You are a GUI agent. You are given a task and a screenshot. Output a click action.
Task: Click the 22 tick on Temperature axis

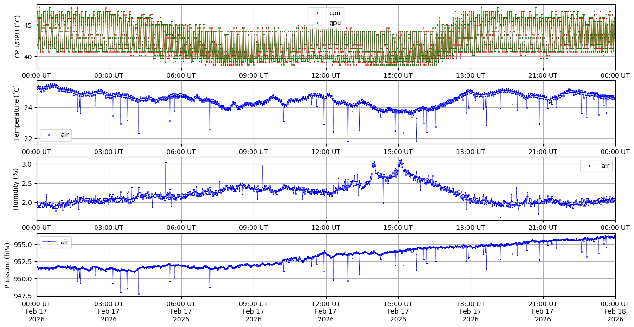[29, 139]
